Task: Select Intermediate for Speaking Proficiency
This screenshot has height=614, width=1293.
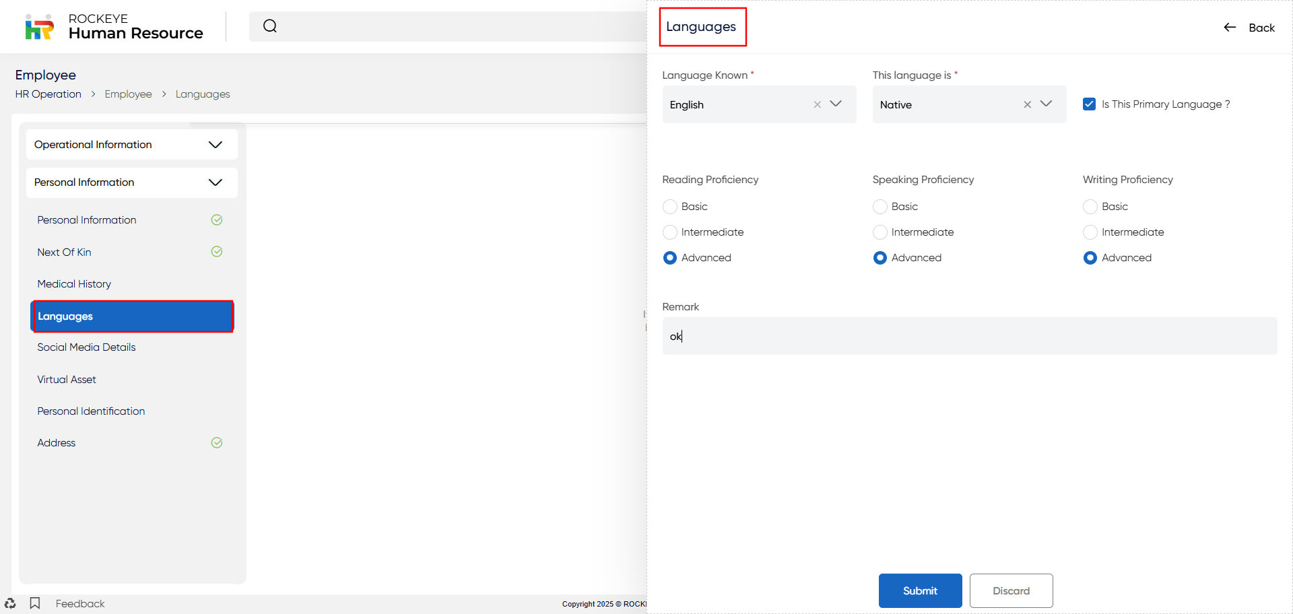Action: tap(880, 232)
